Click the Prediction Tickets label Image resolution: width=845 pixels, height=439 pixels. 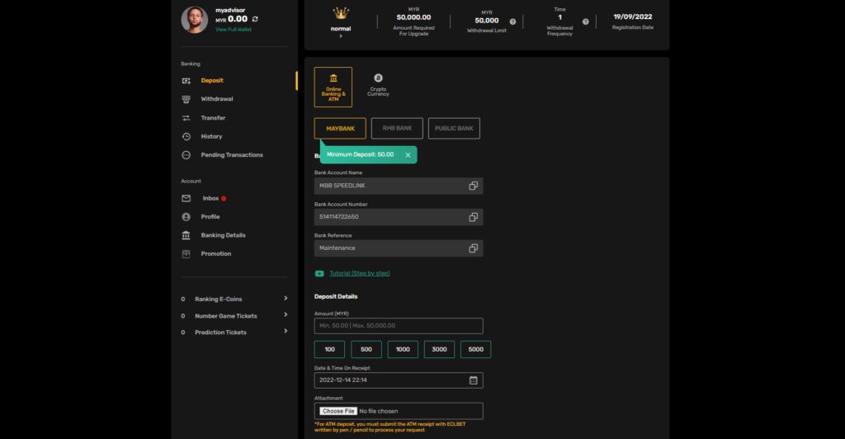(x=220, y=333)
